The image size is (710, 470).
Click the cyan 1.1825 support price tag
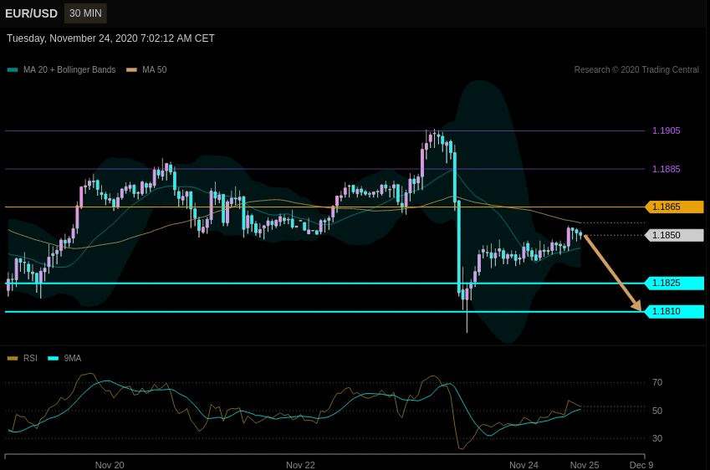675,283
